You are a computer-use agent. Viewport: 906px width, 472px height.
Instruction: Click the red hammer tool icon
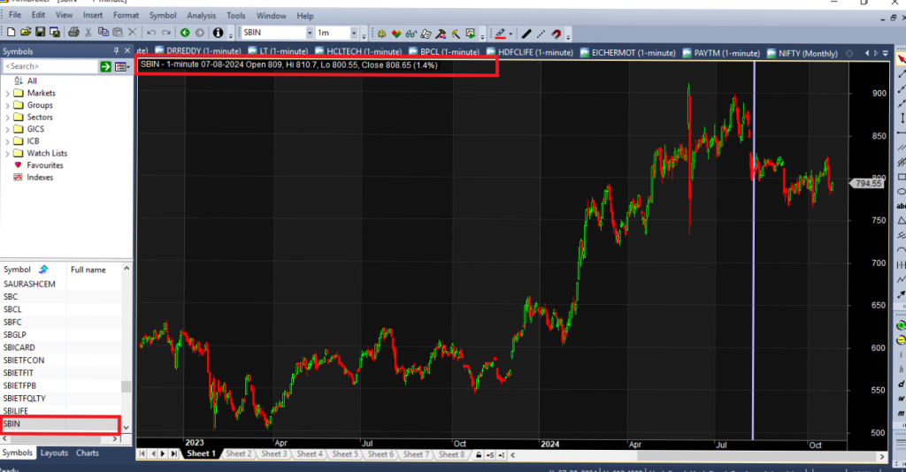pyautogui.click(x=441, y=34)
